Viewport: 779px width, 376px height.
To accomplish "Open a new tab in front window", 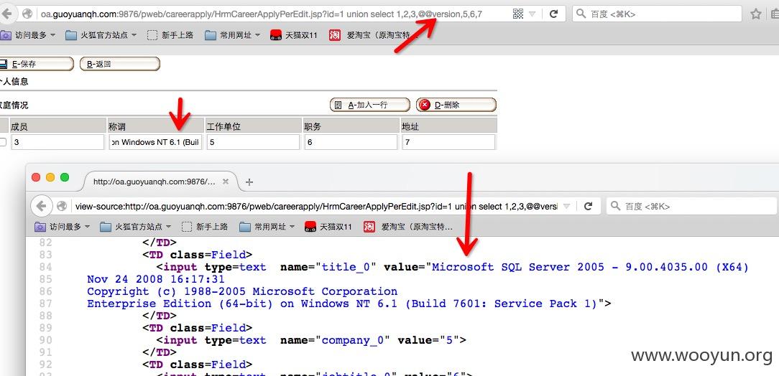I will [x=249, y=182].
